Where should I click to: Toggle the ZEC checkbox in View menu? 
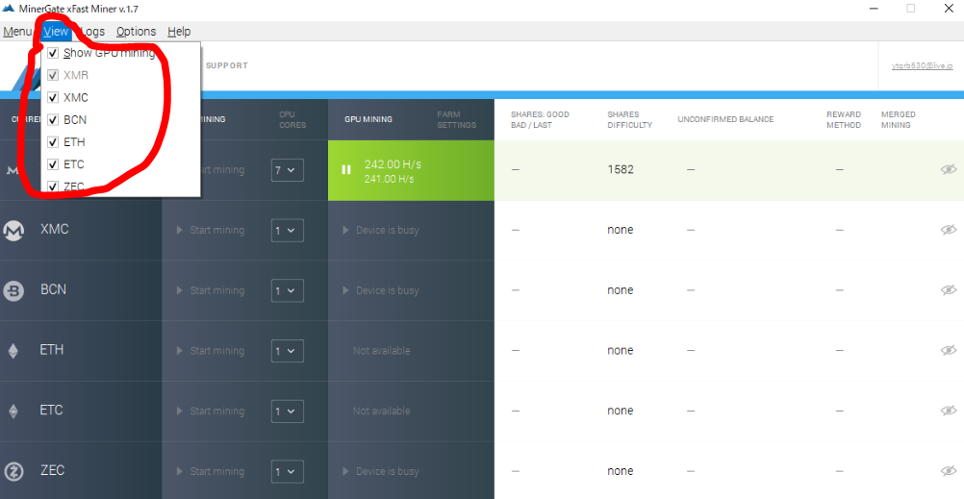pyautogui.click(x=53, y=187)
